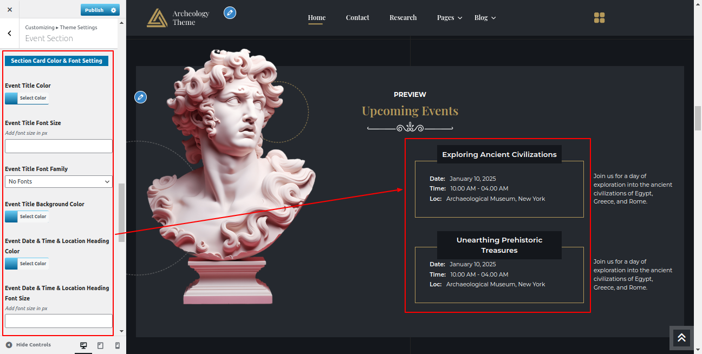
Task: Click the edit pencil beside the site logo
Action: pos(230,12)
